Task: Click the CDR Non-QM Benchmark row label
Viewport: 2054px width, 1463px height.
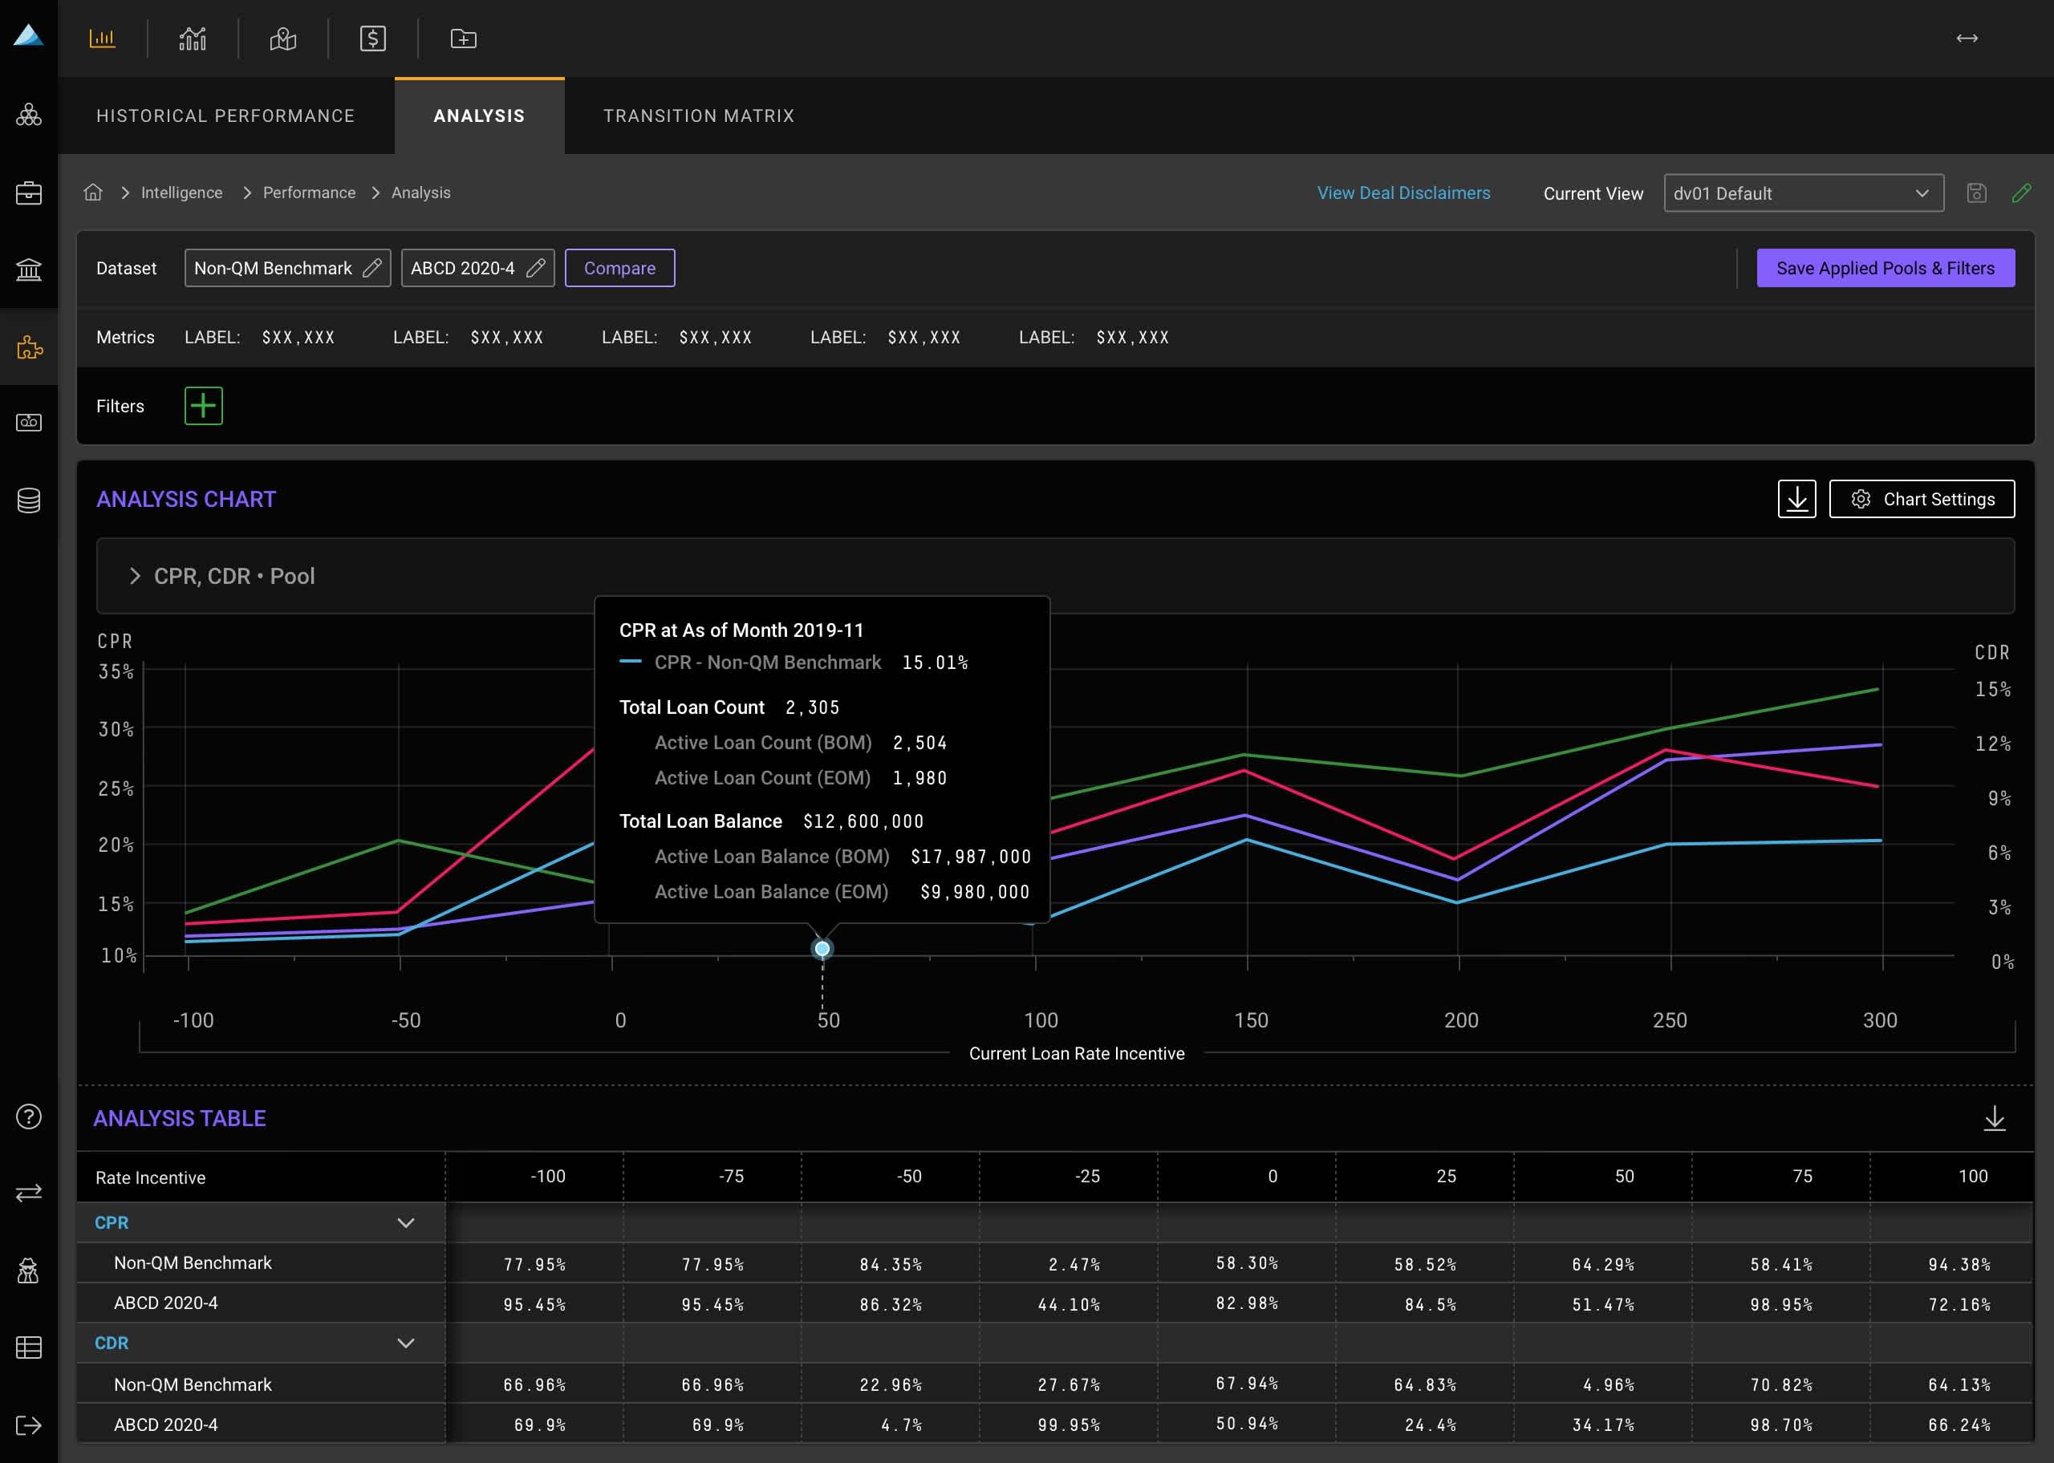Action: pos(193,1384)
